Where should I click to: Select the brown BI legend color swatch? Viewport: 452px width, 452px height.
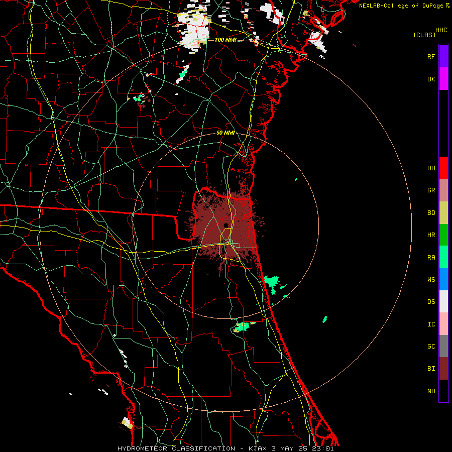click(x=443, y=369)
